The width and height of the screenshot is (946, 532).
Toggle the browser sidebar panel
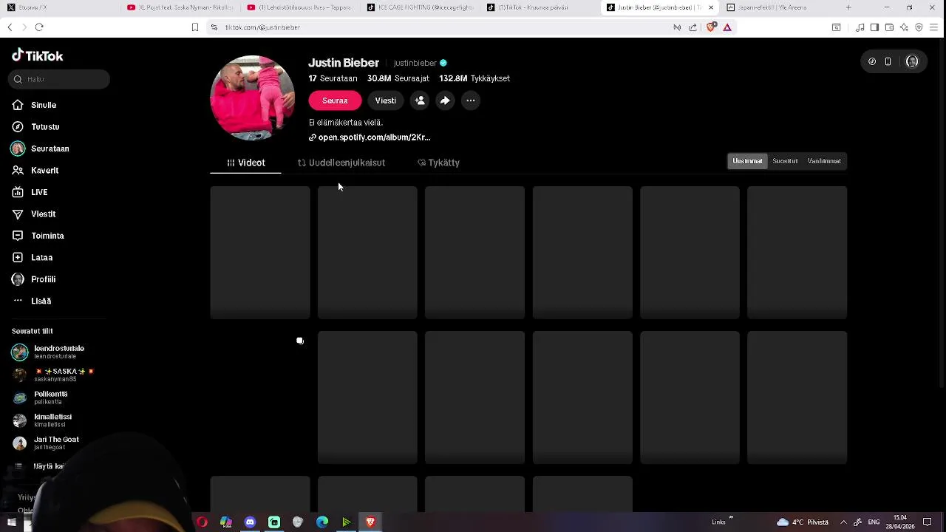click(874, 27)
